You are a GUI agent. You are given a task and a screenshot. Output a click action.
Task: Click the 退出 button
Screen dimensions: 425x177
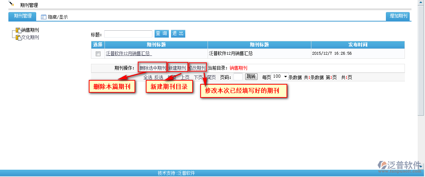tap(178, 34)
